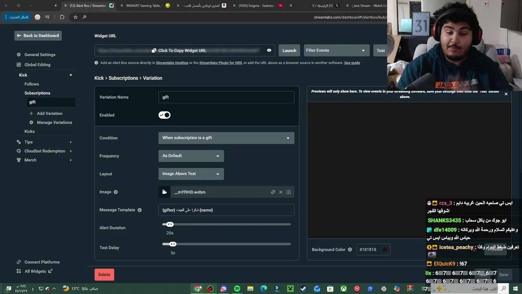Expand the Tips sidebar section arrow
522x294 pixels.
pos(71,142)
